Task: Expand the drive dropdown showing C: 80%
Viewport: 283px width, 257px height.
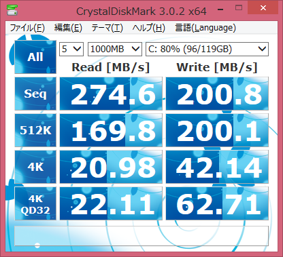Action: [x=207, y=49]
